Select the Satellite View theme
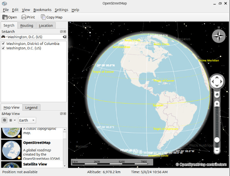 (32, 164)
